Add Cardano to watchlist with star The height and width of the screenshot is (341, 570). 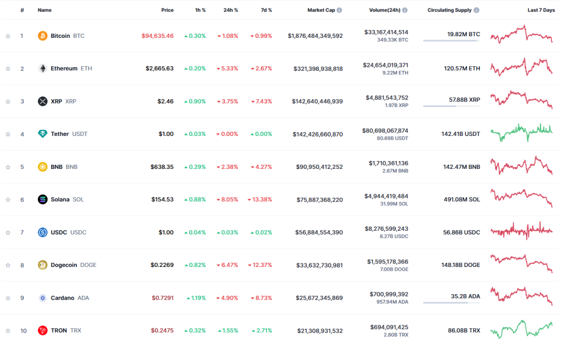(8, 298)
